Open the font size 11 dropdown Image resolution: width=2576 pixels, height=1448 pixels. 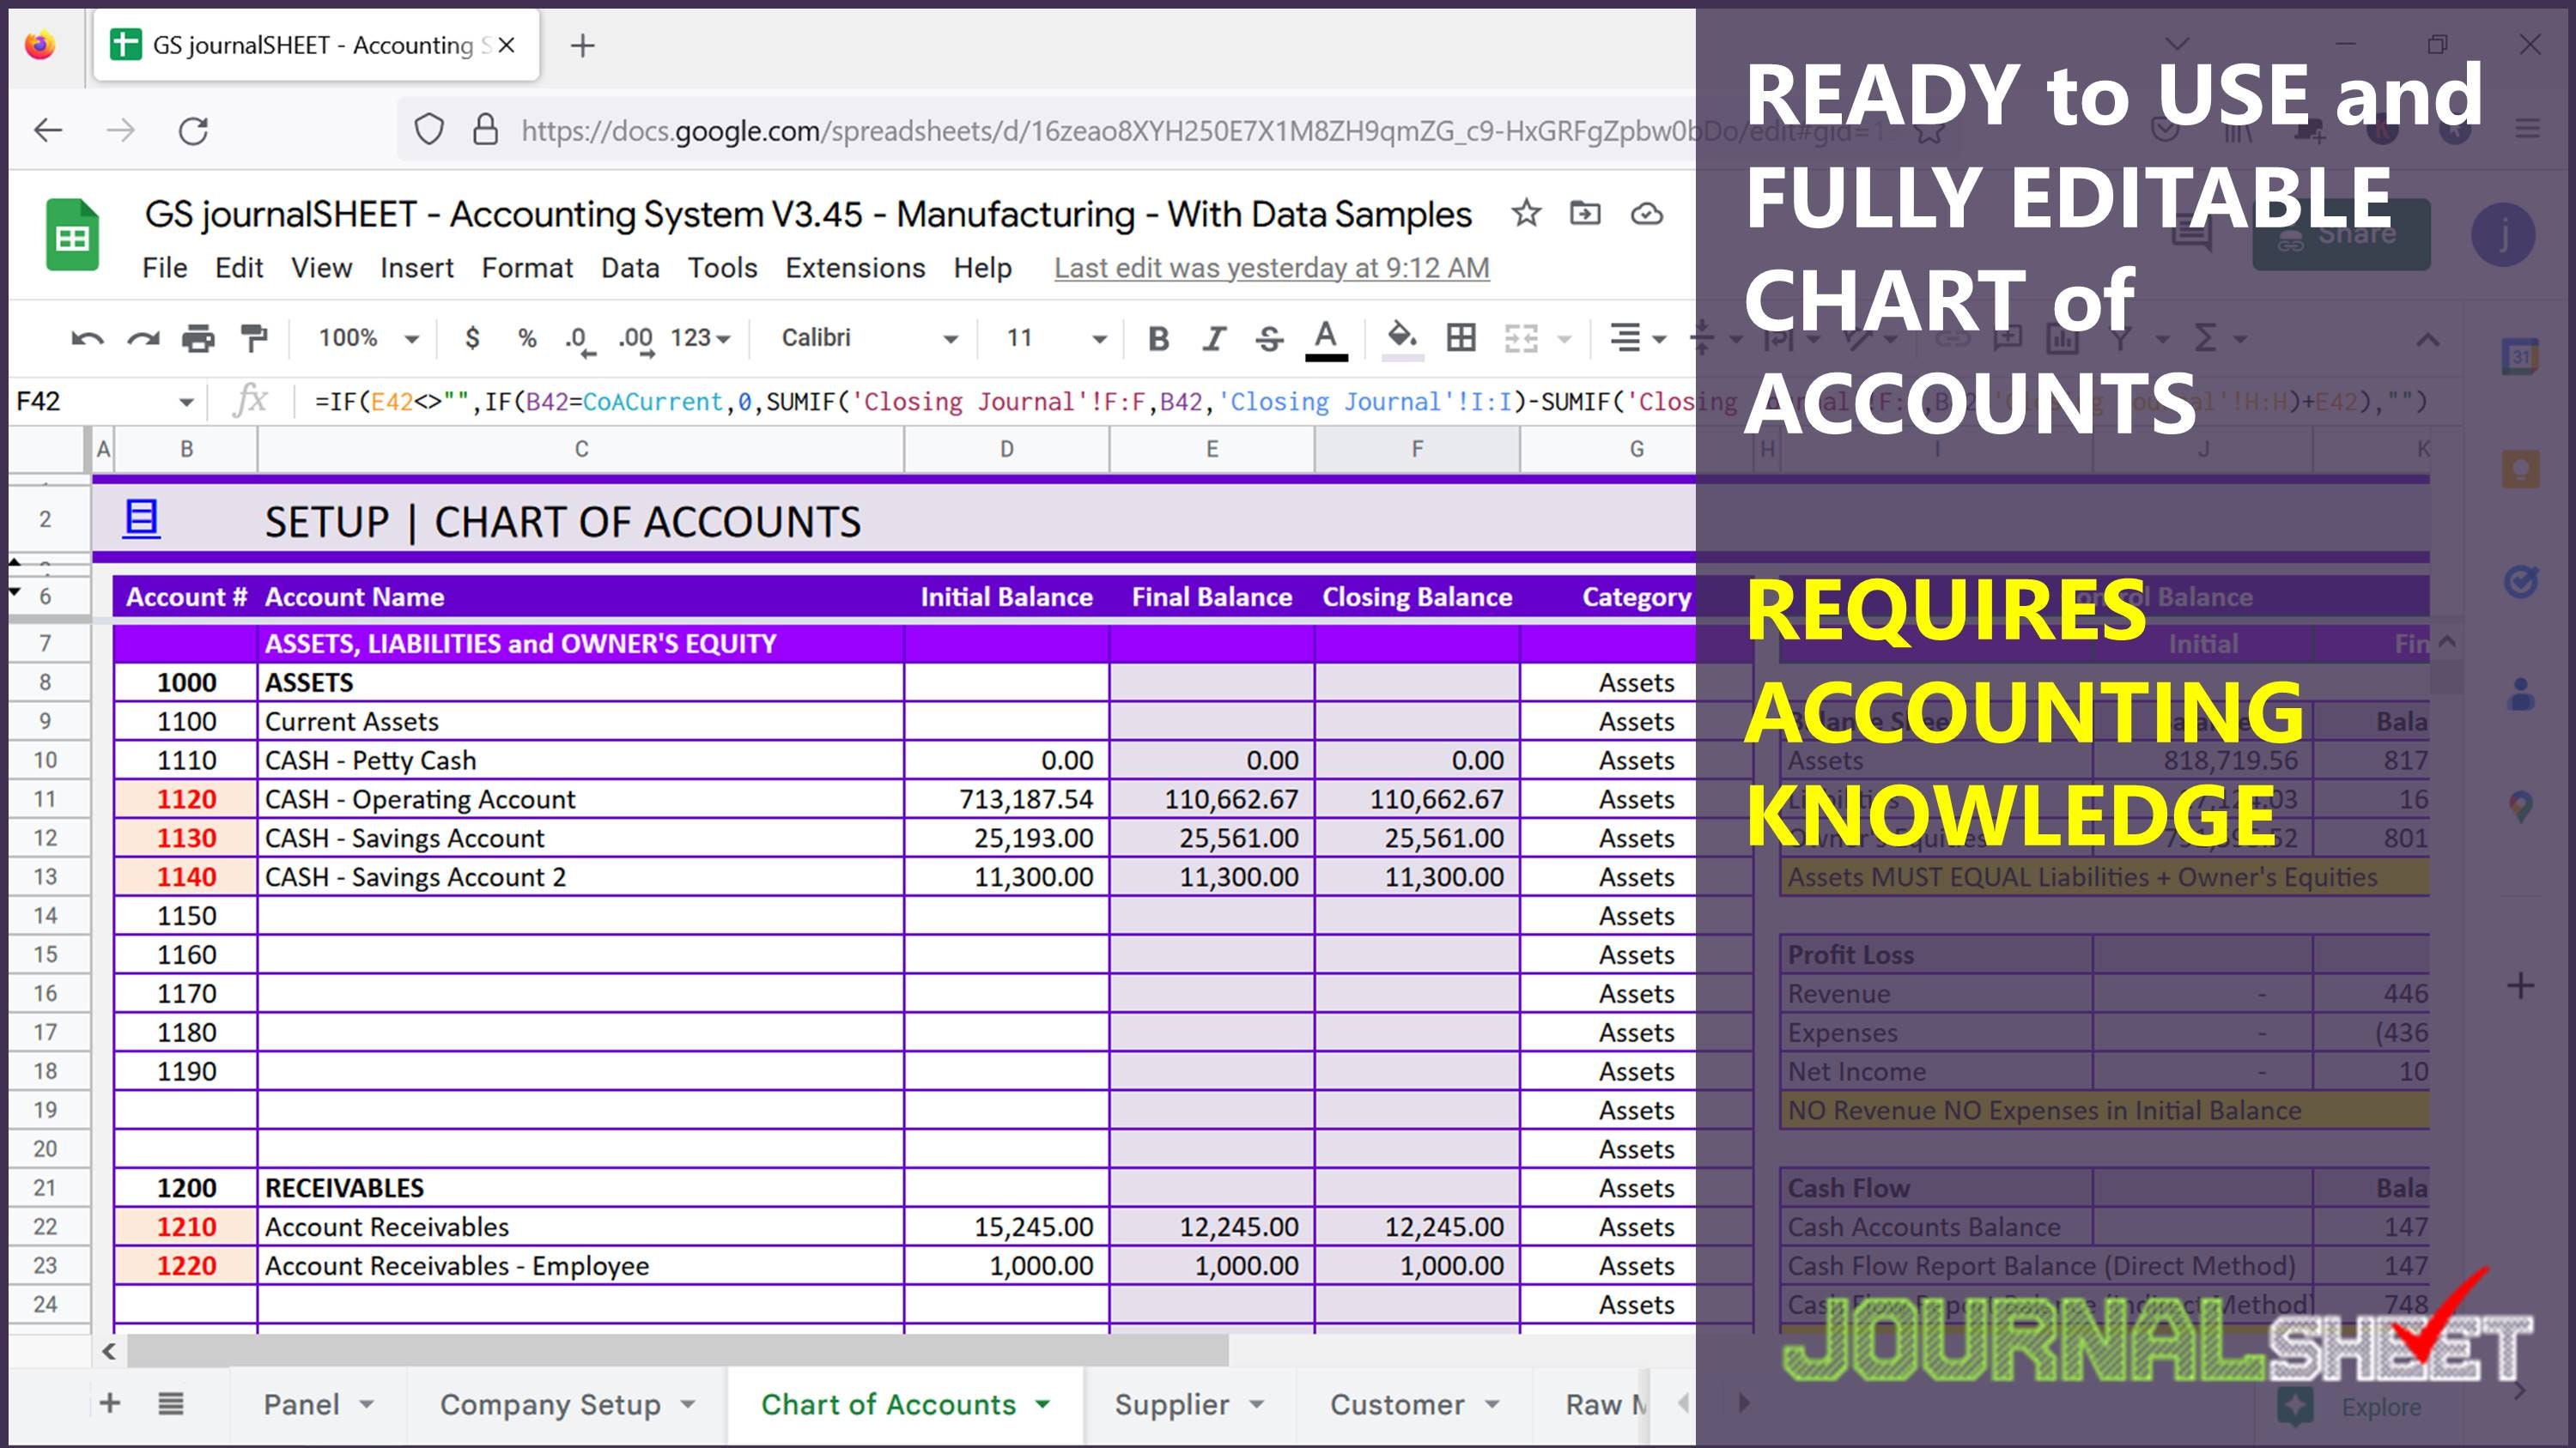click(x=1055, y=338)
